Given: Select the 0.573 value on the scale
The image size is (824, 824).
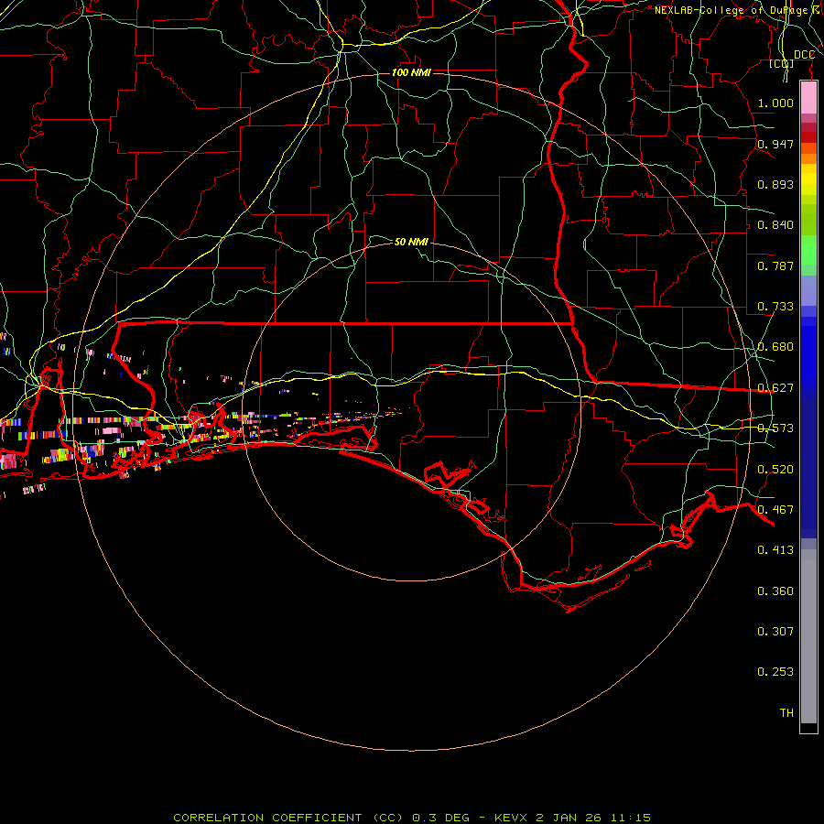Looking at the screenshot, I should click(775, 428).
